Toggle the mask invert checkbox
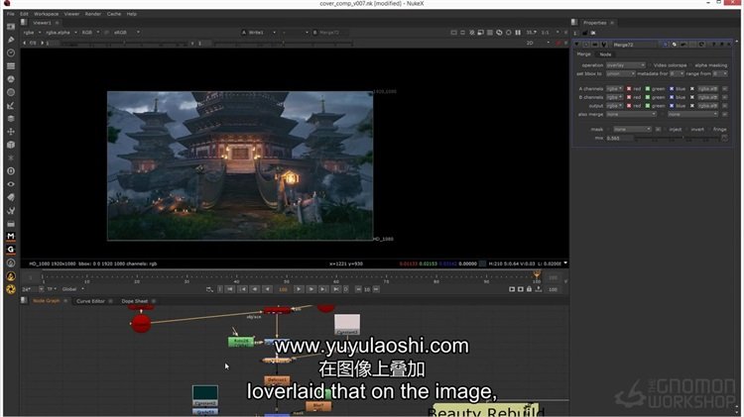The image size is (744, 417). pyautogui.click(x=687, y=129)
